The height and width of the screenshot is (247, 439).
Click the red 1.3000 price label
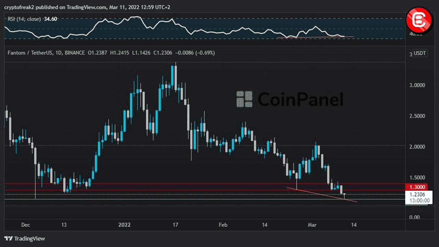[x=417, y=187]
